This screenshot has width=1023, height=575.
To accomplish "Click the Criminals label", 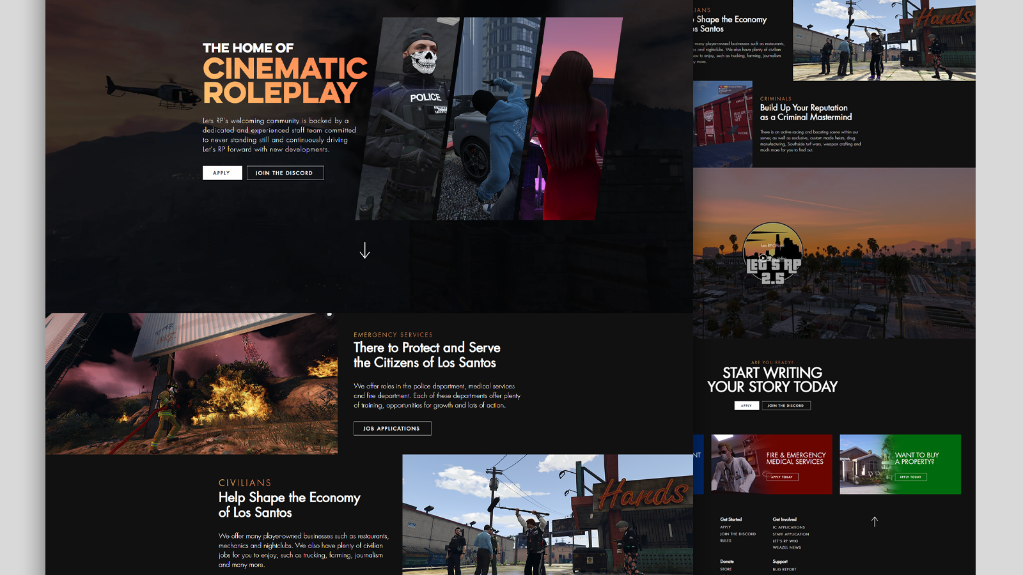I will pos(776,99).
